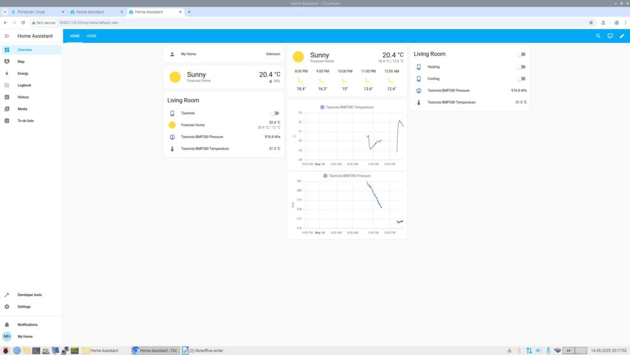Bookmark this page with the star icon

point(591,23)
